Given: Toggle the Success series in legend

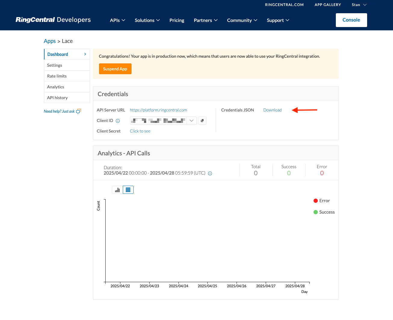Looking at the screenshot, I should point(324,212).
